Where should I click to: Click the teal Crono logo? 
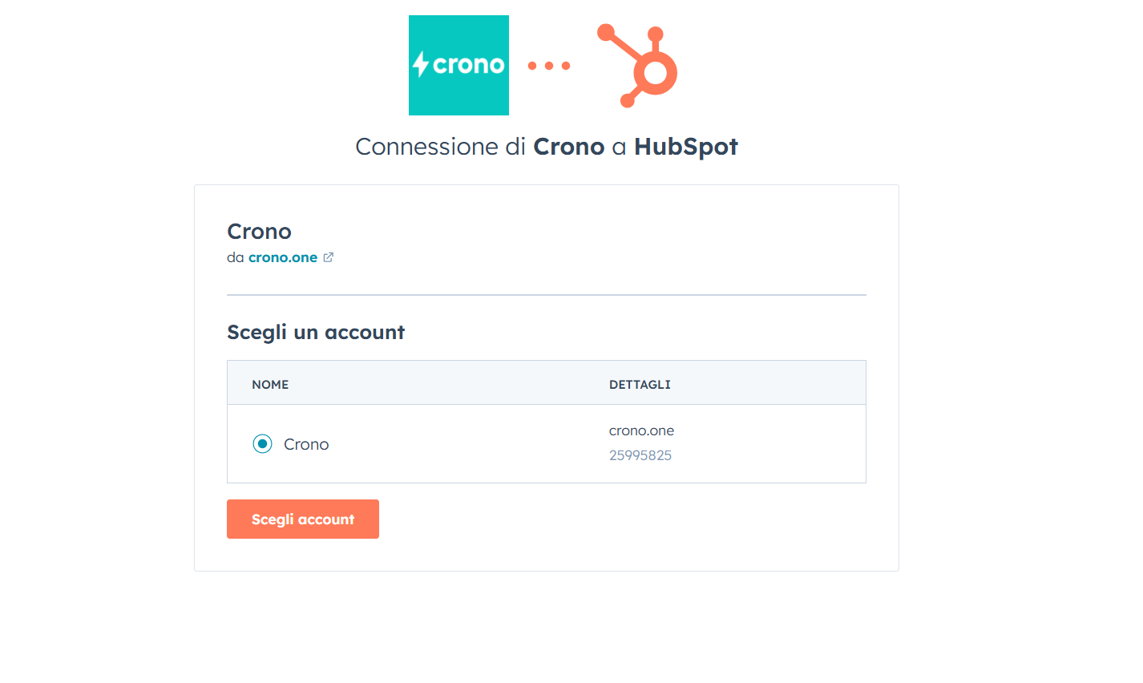point(458,65)
